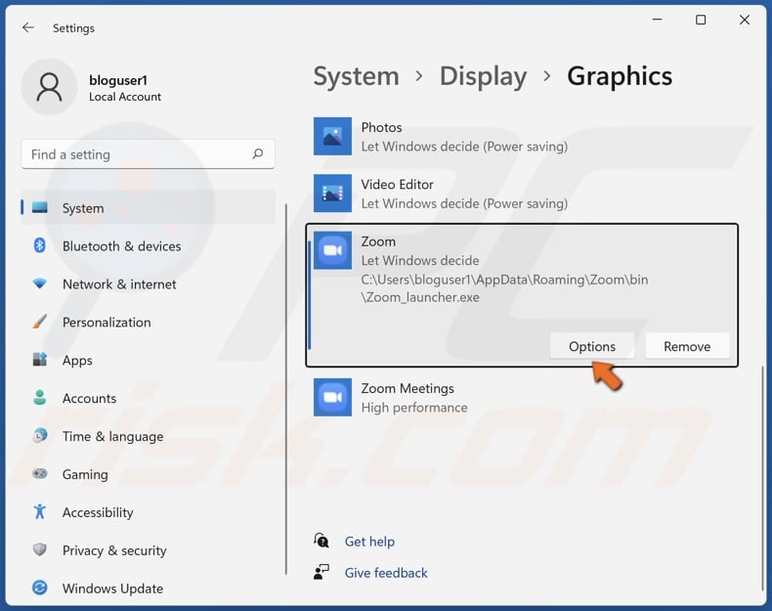The height and width of the screenshot is (611, 772).
Task: Open Bluetooth & devices settings
Action: coord(149,245)
